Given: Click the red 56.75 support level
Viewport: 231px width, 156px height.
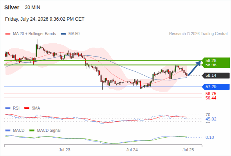Looking at the screenshot, I should (x=211, y=94).
